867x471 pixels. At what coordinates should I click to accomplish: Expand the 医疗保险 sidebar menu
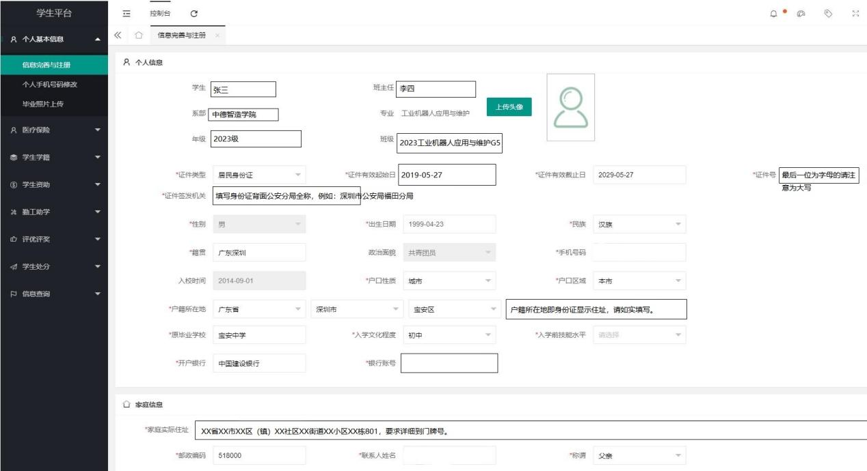54,130
